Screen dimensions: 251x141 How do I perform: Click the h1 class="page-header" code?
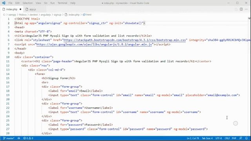pos(55,61)
